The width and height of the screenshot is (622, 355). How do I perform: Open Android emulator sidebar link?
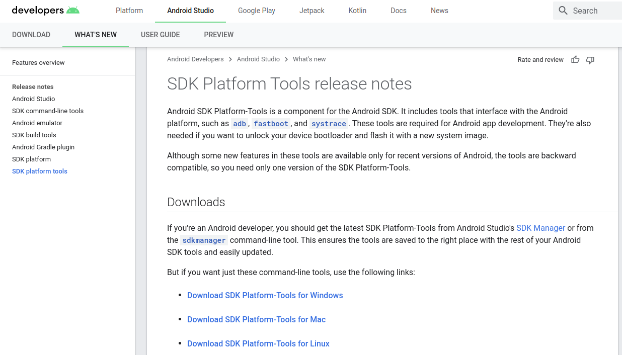pyautogui.click(x=37, y=123)
